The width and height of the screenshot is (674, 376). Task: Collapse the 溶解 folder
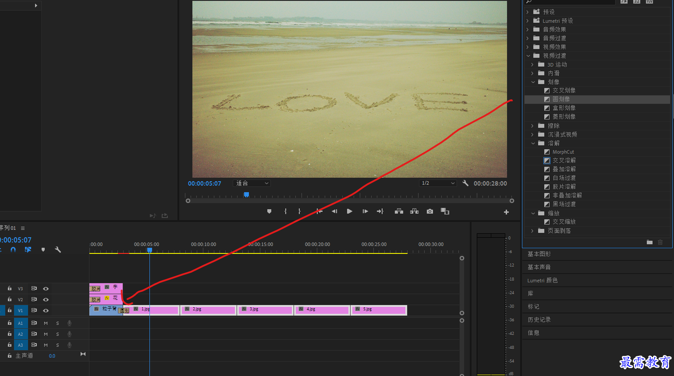click(533, 143)
